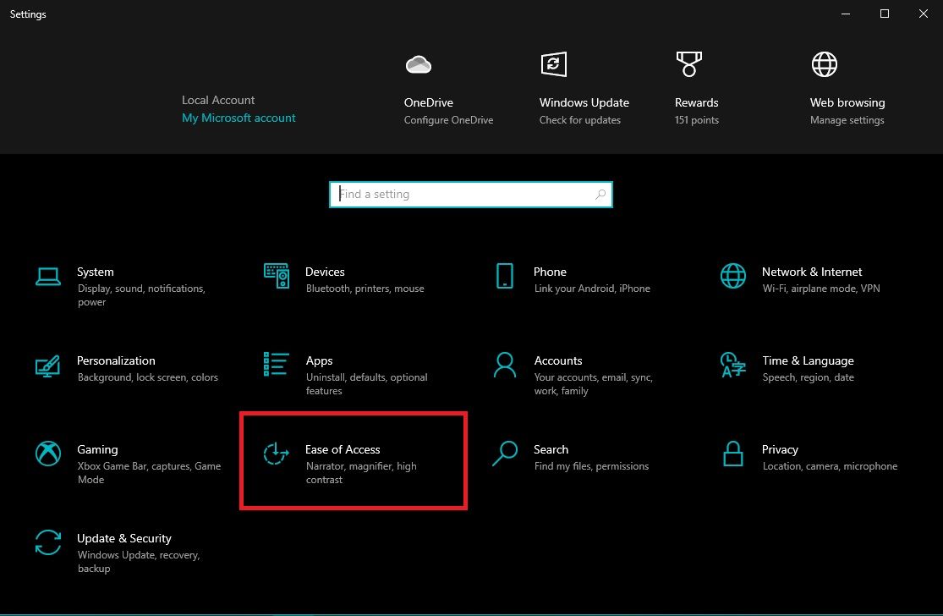Click Your accounts, email, sync description
943x616 pixels.
point(594,384)
